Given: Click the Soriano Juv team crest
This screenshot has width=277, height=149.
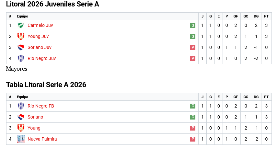Looking at the screenshot, I should 21,47.
